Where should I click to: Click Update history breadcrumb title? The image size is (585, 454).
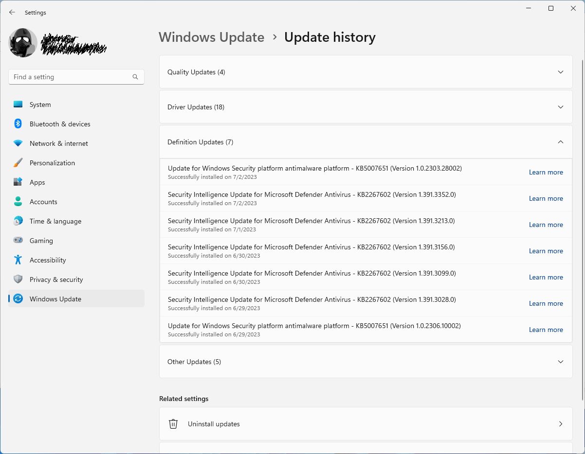pos(330,37)
